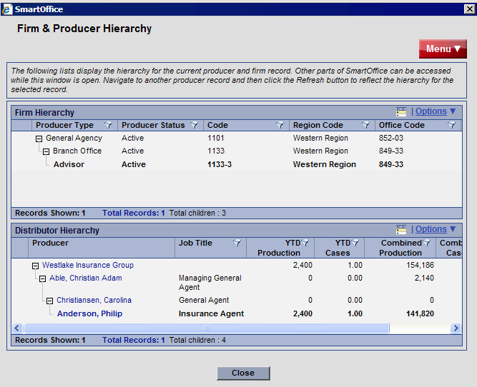
Task: Click filter icon on Office Code column
Action: click(x=451, y=125)
